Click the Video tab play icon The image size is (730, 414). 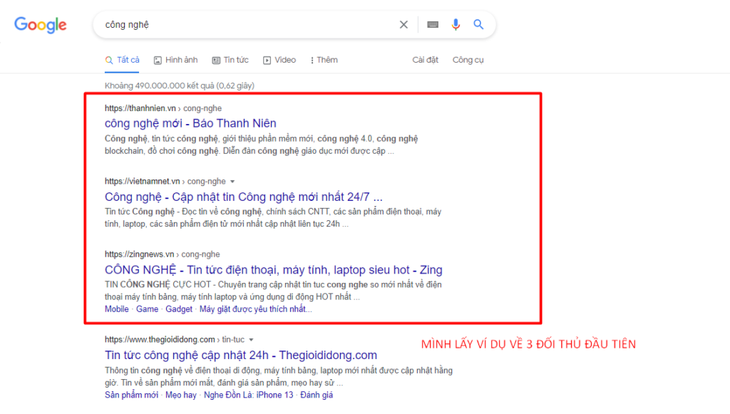pos(267,61)
